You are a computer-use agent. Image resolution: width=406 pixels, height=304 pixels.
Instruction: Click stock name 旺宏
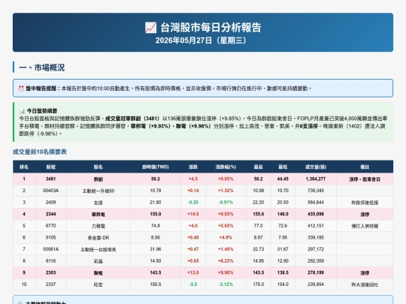(x=98, y=284)
